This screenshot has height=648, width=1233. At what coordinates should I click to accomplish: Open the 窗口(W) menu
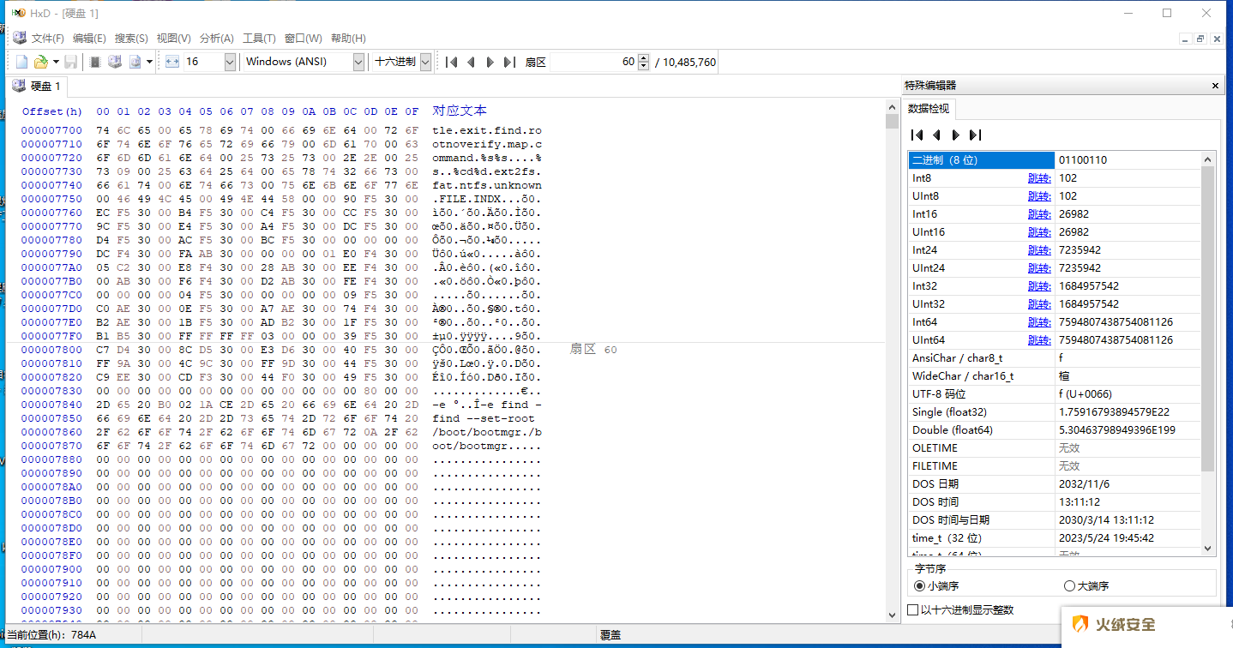303,39
